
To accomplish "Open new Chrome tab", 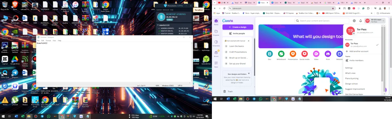I will click(x=364, y=2).
